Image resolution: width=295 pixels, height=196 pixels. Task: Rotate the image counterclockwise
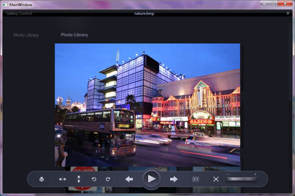click(x=94, y=179)
